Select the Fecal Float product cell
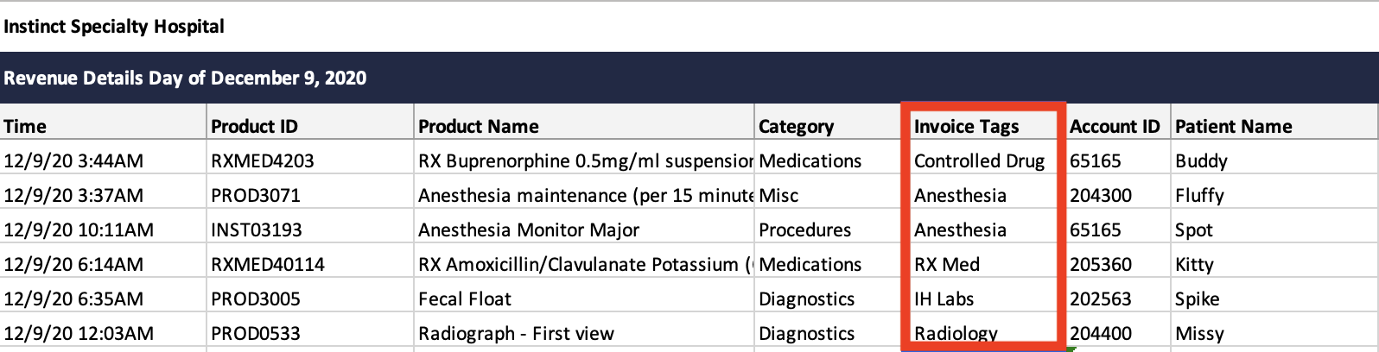The height and width of the screenshot is (352, 1379). (584, 299)
